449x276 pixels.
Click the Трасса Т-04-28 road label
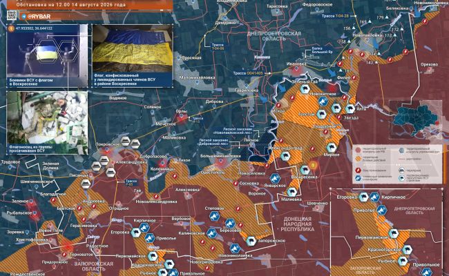click(335, 16)
